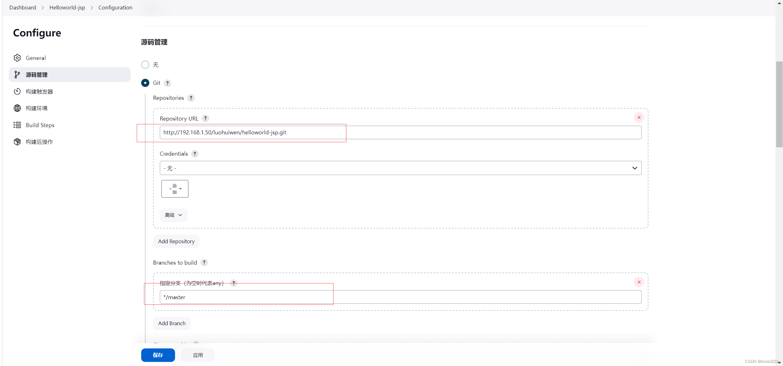783x366 pixels.
Task: Open Helloworld-jsp breadcrumb link
Action: [67, 8]
